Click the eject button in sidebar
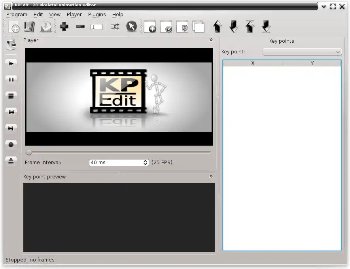The height and width of the screenshot is (269, 350). pyautogui.click(x=11, y=161)
